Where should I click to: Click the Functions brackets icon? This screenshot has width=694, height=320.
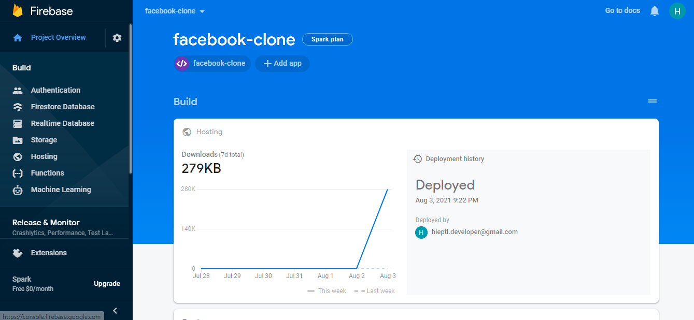pyautogui.click(x=18, y=173)
